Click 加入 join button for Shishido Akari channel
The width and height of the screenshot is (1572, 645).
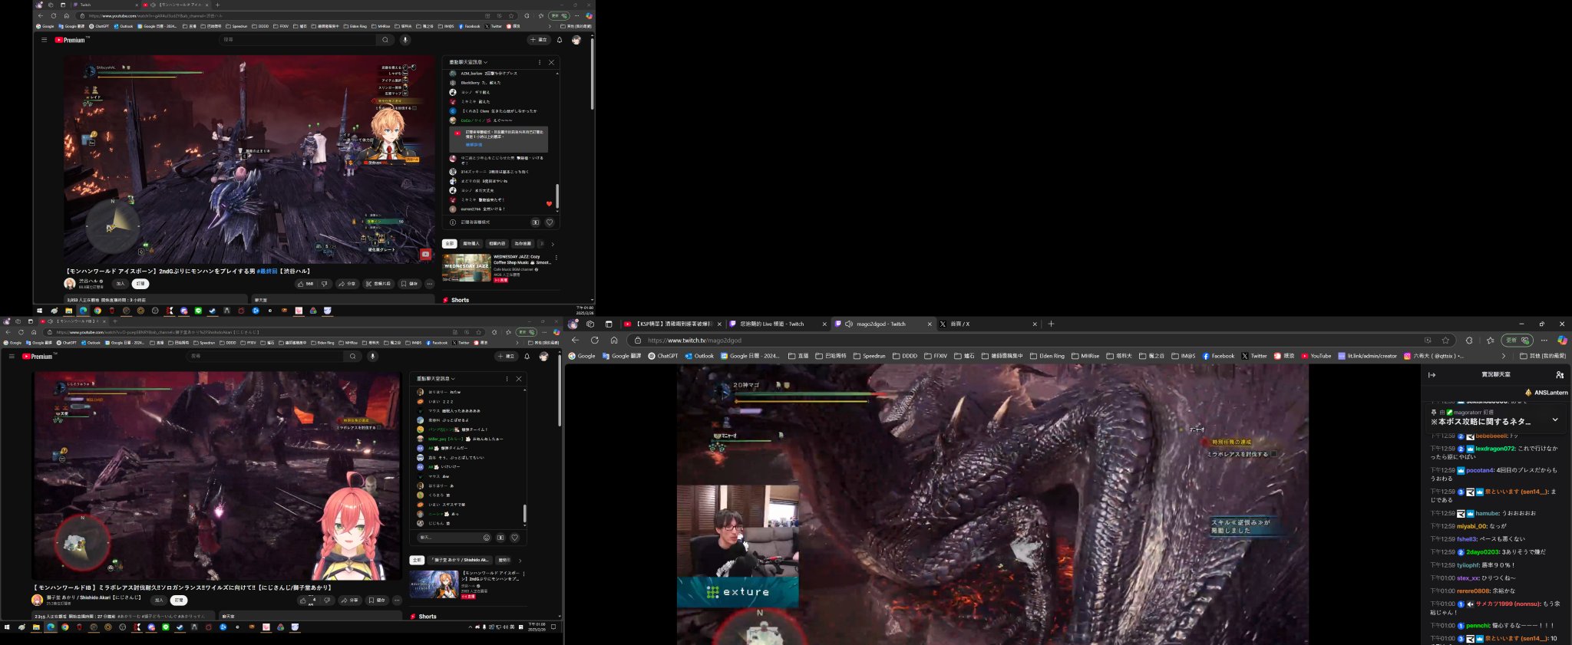pyautogui.click(x=159, y=601)
